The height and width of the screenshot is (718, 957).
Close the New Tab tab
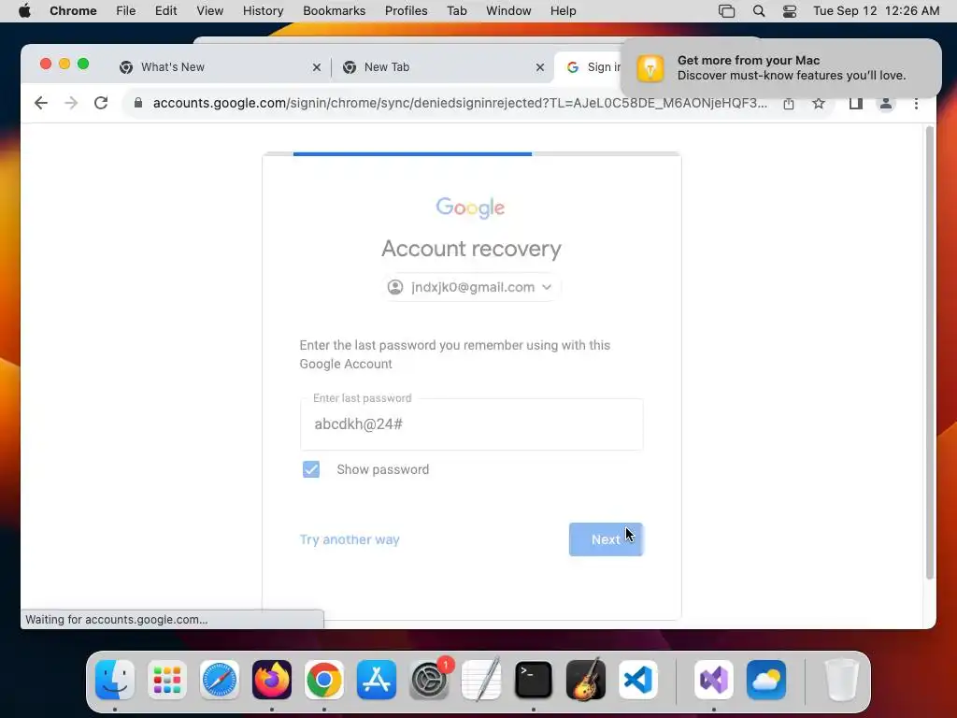click(540, 67)
